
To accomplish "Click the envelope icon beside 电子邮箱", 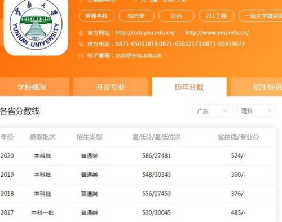I will [81, 55].
